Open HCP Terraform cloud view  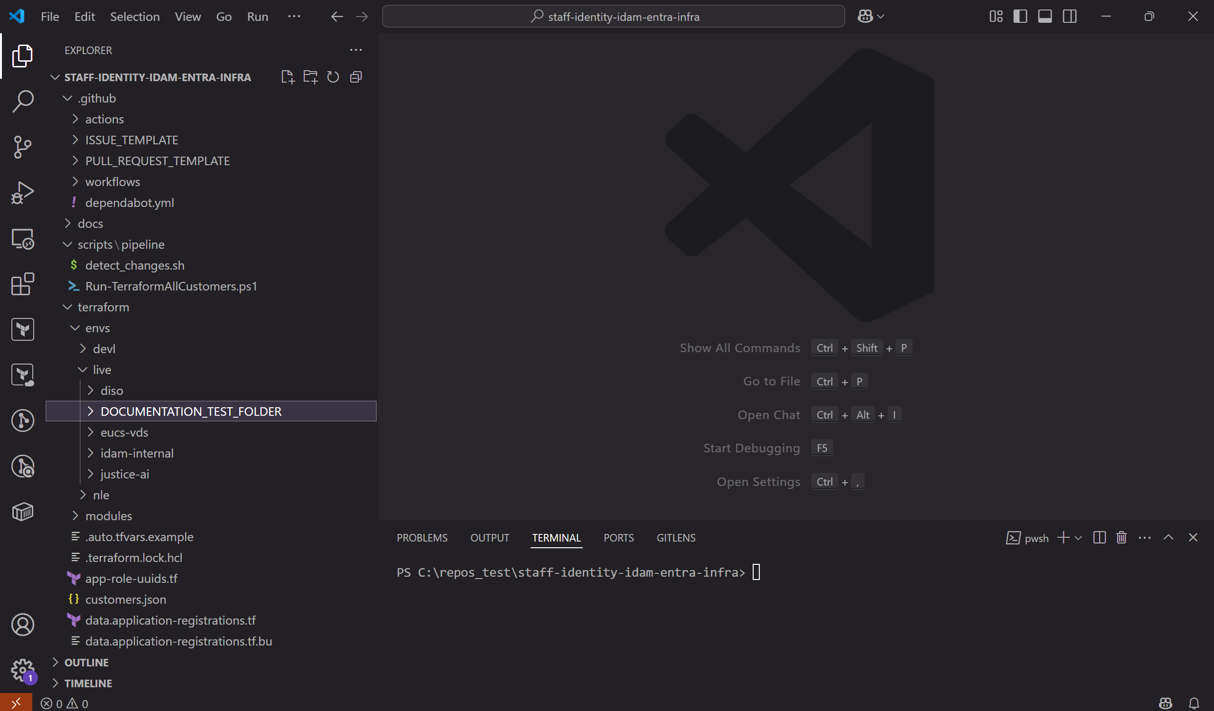(22, 375)
